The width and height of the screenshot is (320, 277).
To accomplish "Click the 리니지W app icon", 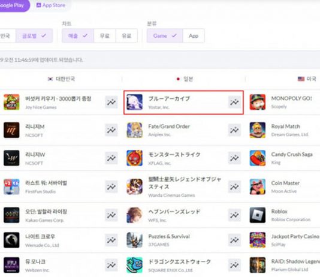I will [11, 158].
